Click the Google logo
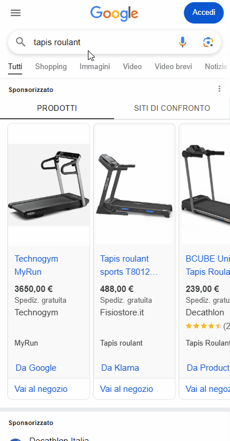The height and width of the screenshot is (441, 230). point(114,14)
